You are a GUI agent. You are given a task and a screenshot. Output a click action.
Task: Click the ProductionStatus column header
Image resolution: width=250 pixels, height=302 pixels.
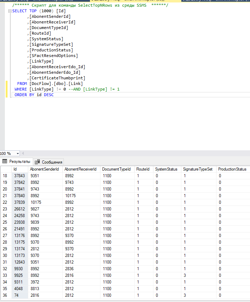coord(232,169)
